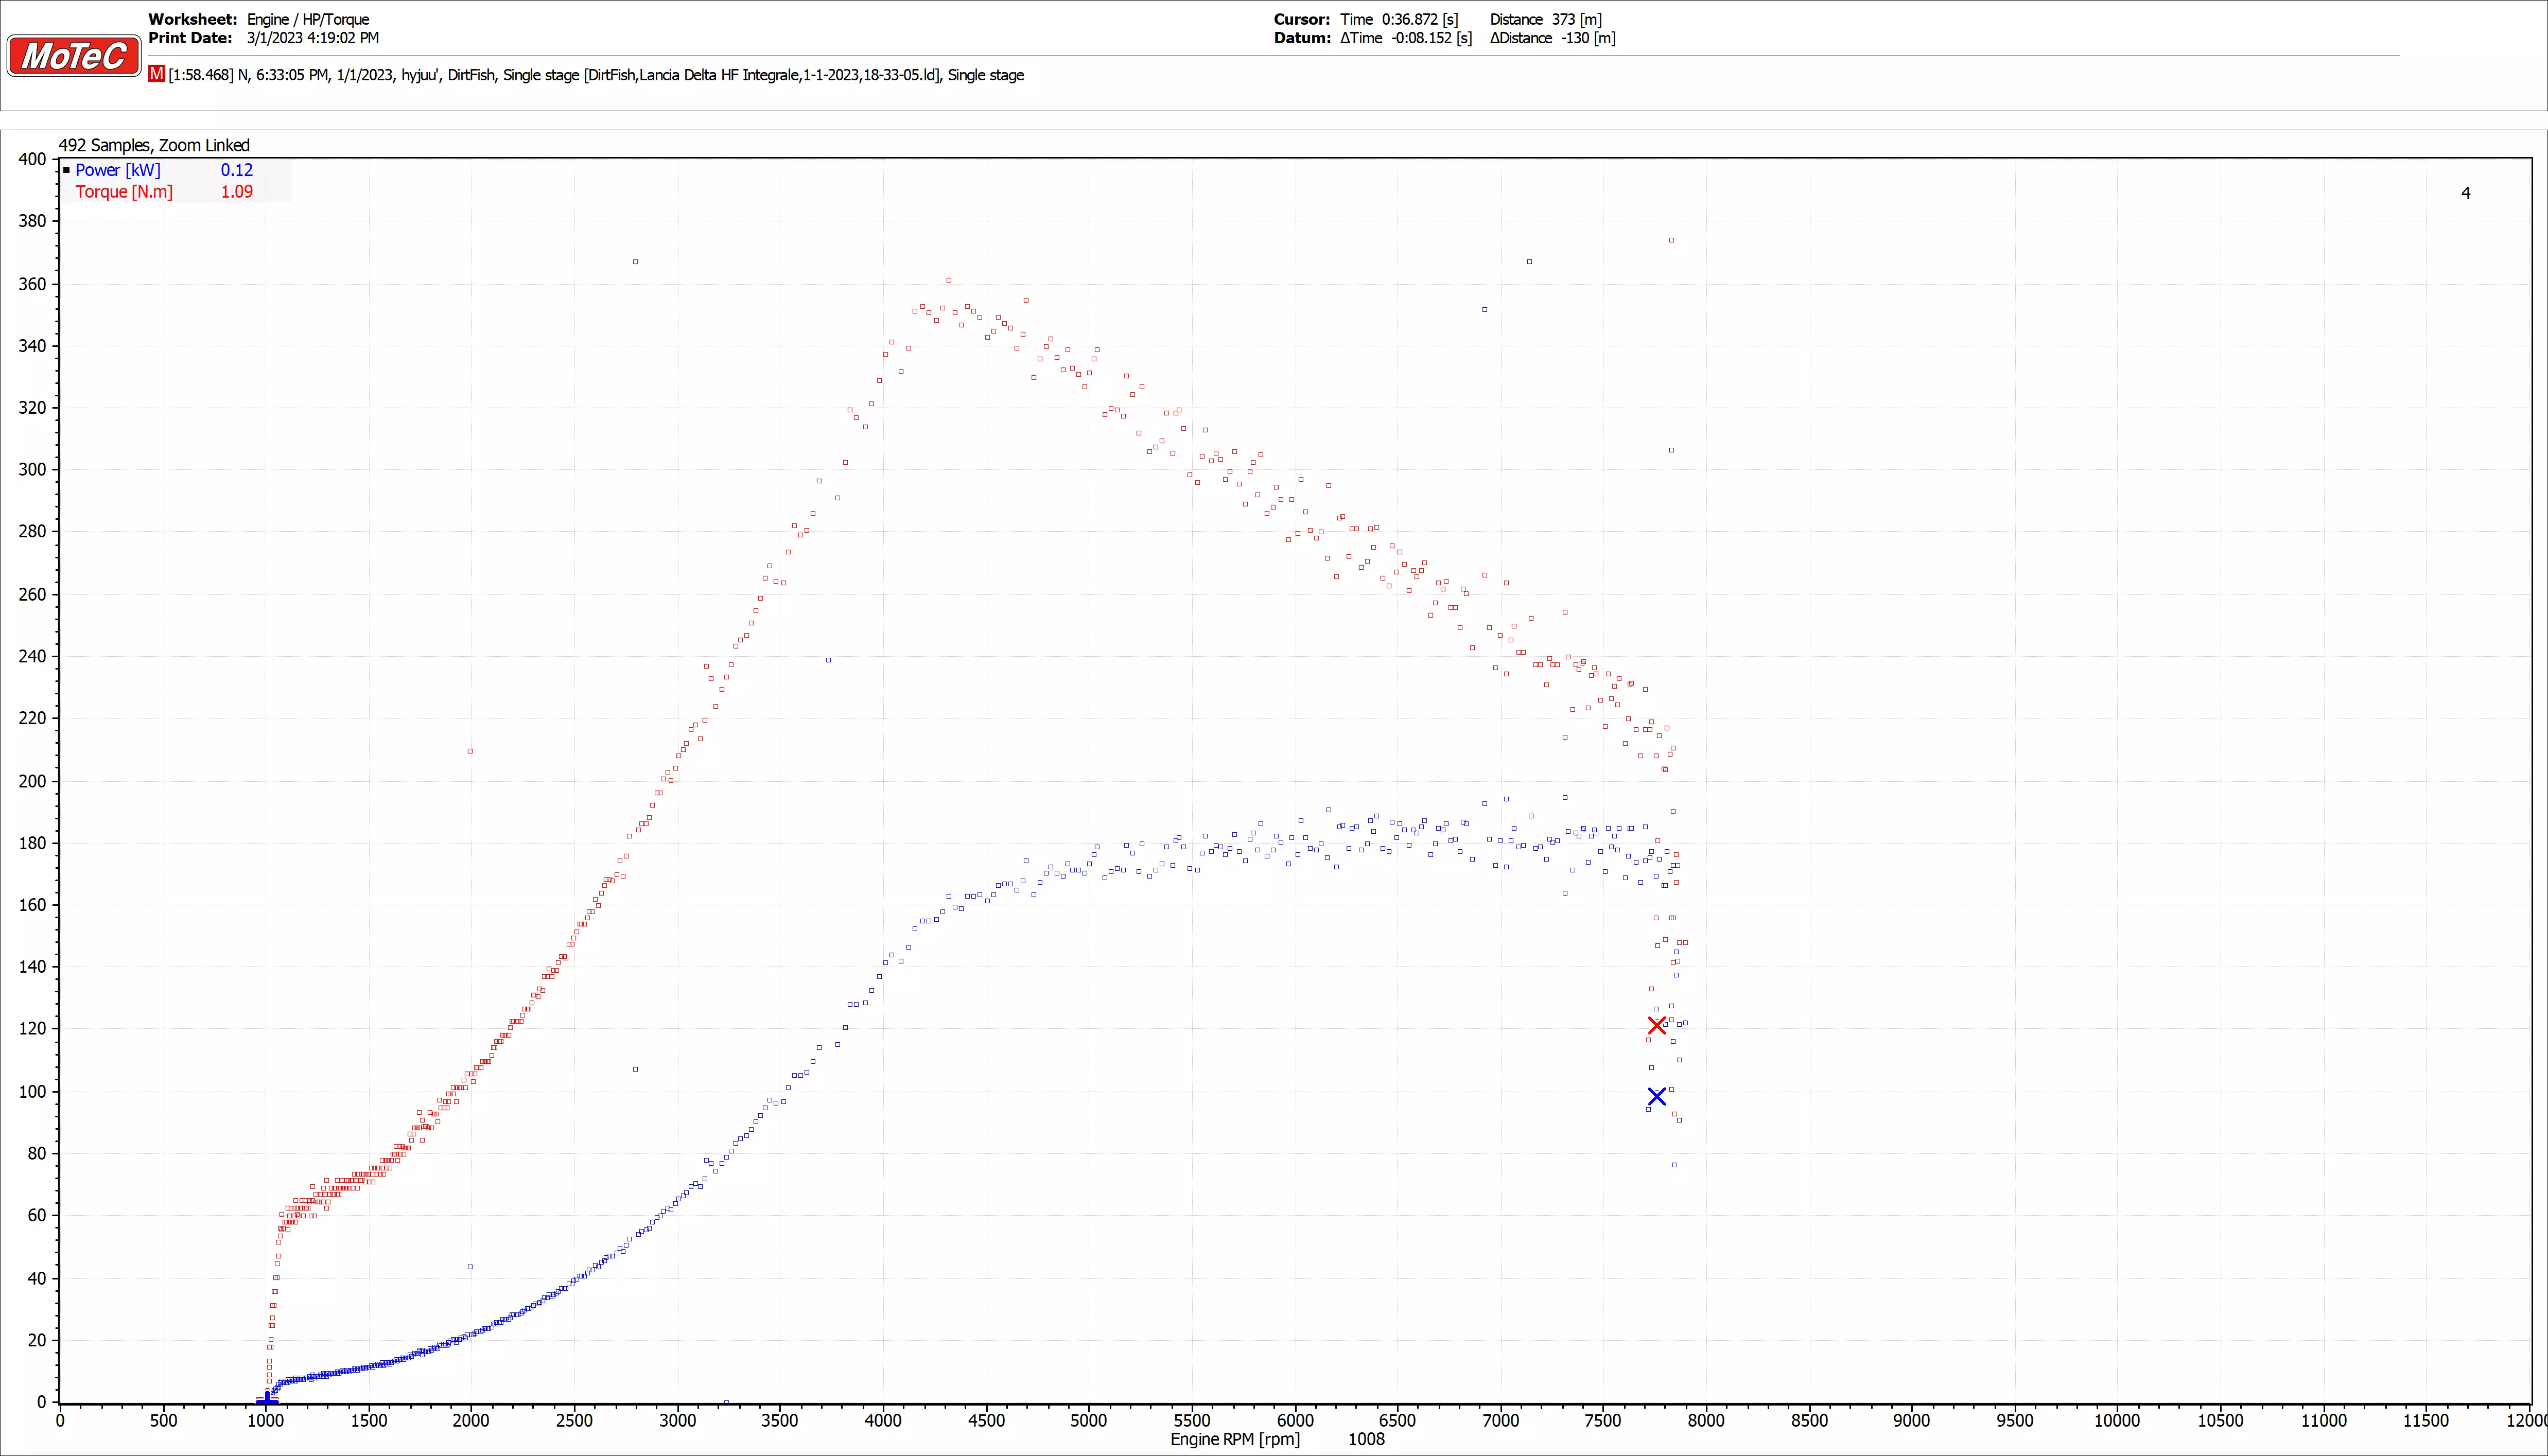The image size is (2548, 1456).
Task: Click the Engine / HP/Torque worksheet name
Action: pyautogui.click(x=308, y=19)
